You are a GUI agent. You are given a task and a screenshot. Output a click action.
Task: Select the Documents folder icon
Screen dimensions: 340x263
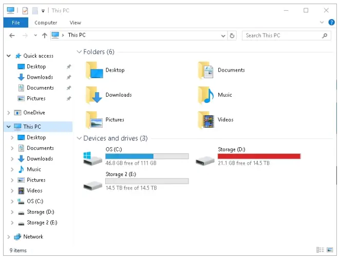(x=206, y=70)
